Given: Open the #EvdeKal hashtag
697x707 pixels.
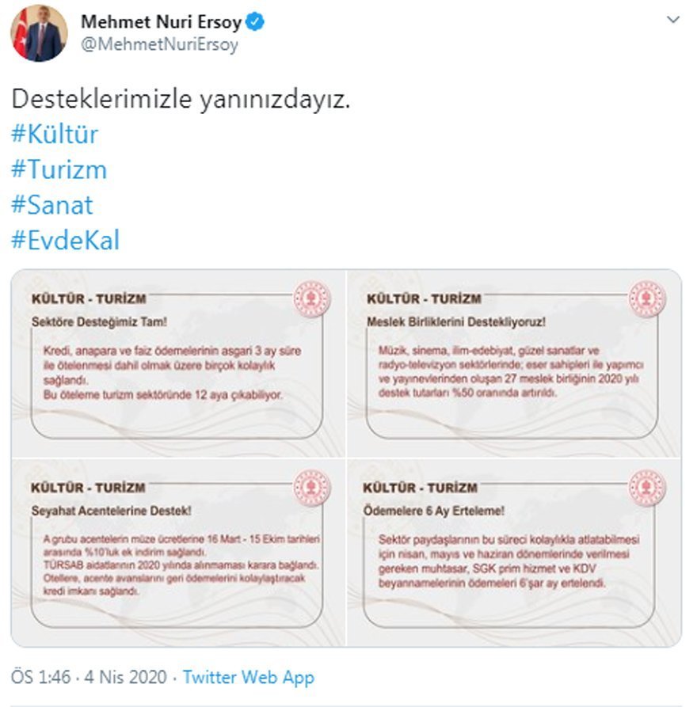Looking at the screenshot, I should 66,240.
